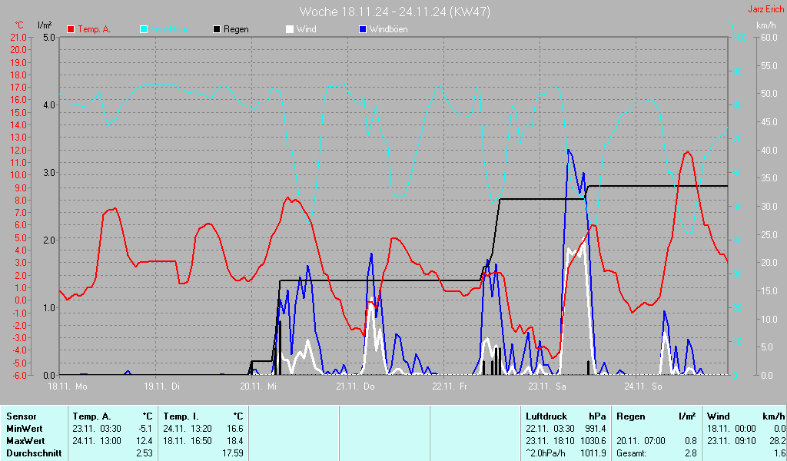
Task: Select the 23.11. Sa date marker
Action: tap(546, 386)
